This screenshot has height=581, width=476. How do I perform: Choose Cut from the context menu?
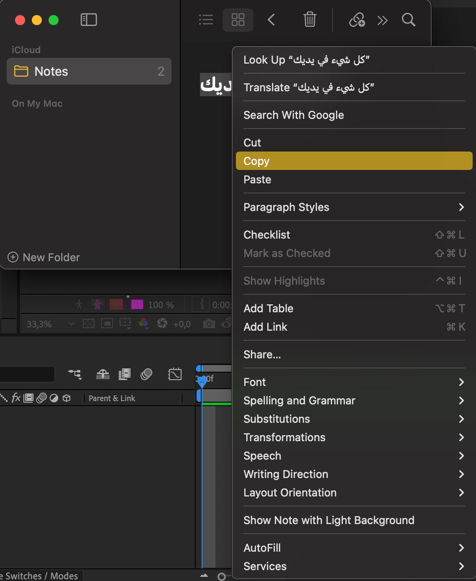(354, 143)
